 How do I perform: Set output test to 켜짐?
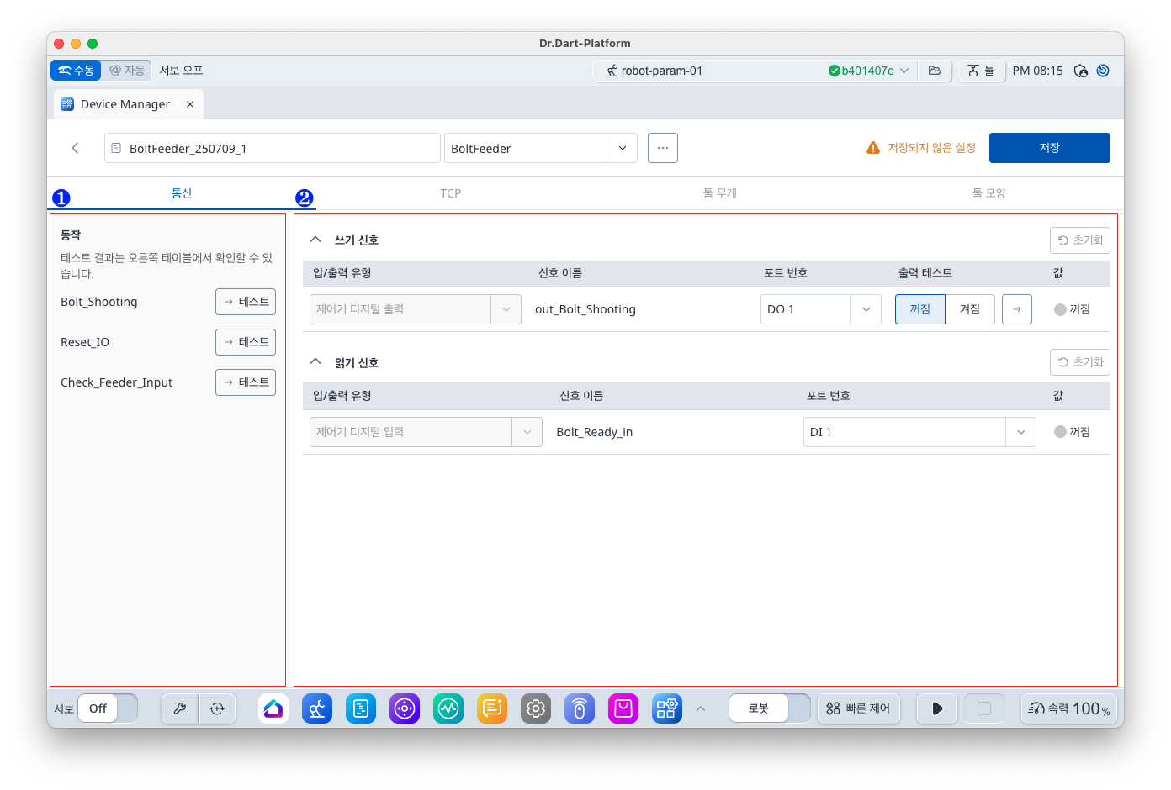tap(969, 309)
